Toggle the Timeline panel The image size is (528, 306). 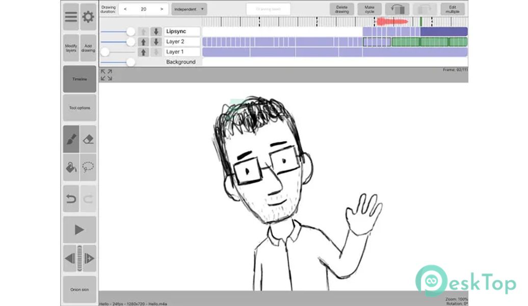coord(80,79)
